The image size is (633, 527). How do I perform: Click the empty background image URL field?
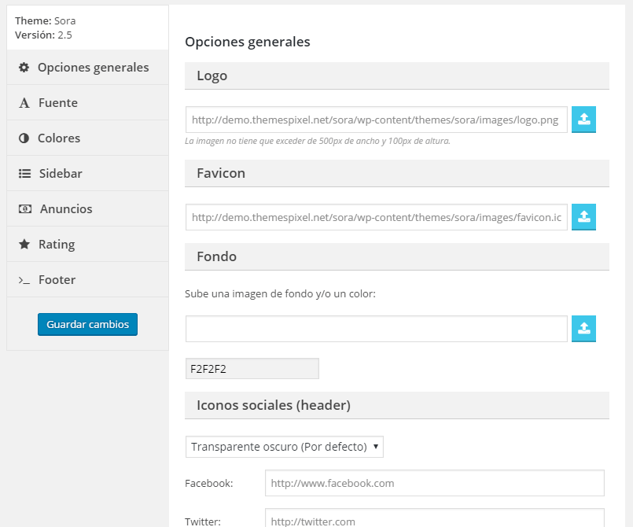[377, 329]
